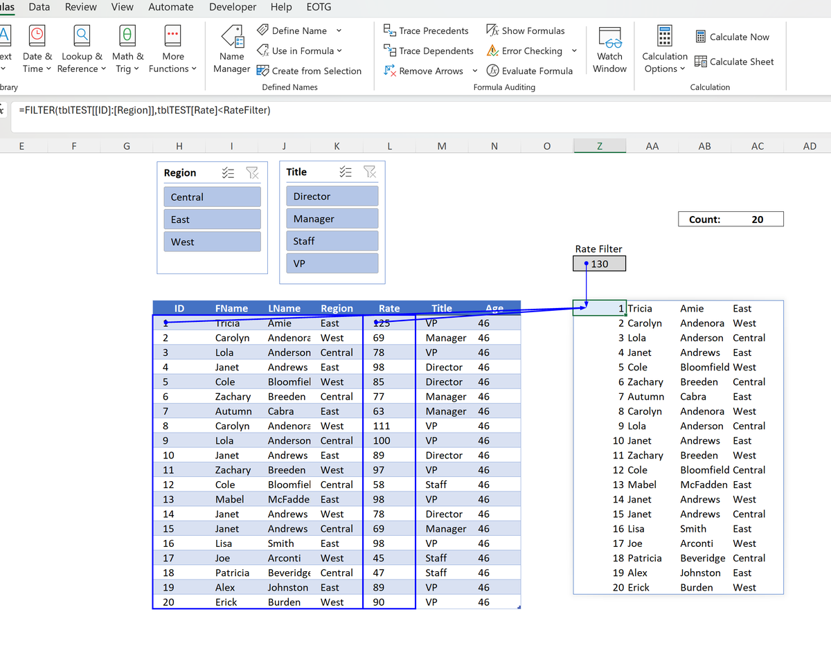Click the LName table header
Image resolution: width=831 pixels, height=657 pixels.
(x=284, y=308)
